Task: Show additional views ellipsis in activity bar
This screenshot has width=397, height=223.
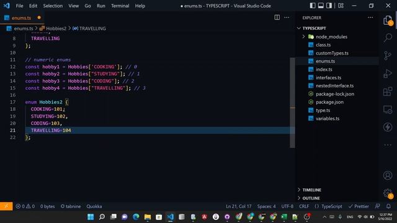Action: point(388,145)
